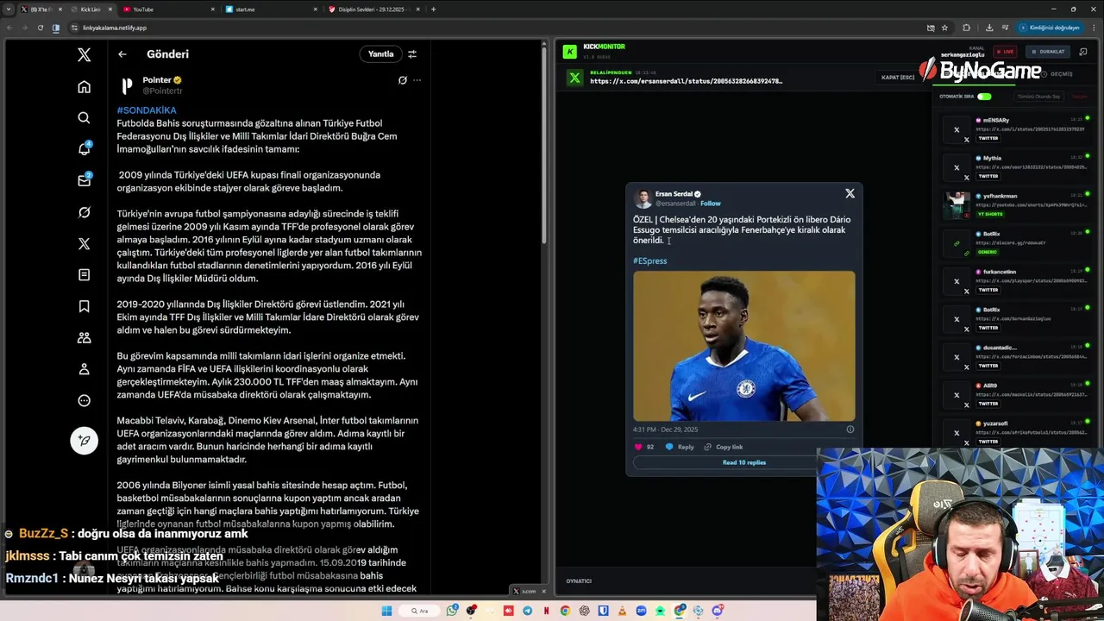Screen dimensions: 1104x621
Task: Click the Yanıtla reply button
Action: (380, 53)
